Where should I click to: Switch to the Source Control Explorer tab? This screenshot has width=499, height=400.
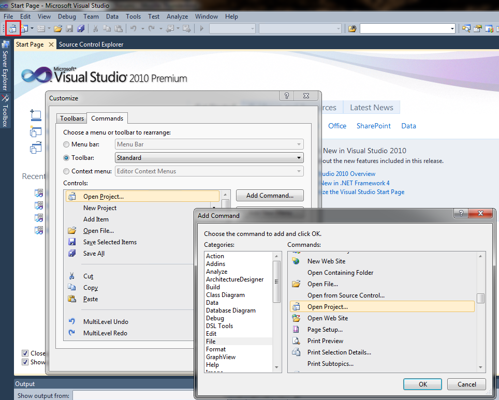[x=91, y=45]
